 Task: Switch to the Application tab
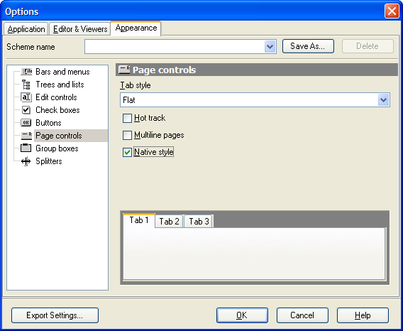26,29
